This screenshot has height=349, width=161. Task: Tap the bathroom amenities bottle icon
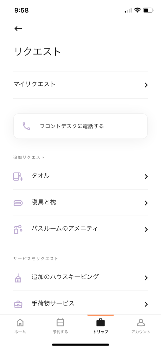pos(18,229)
